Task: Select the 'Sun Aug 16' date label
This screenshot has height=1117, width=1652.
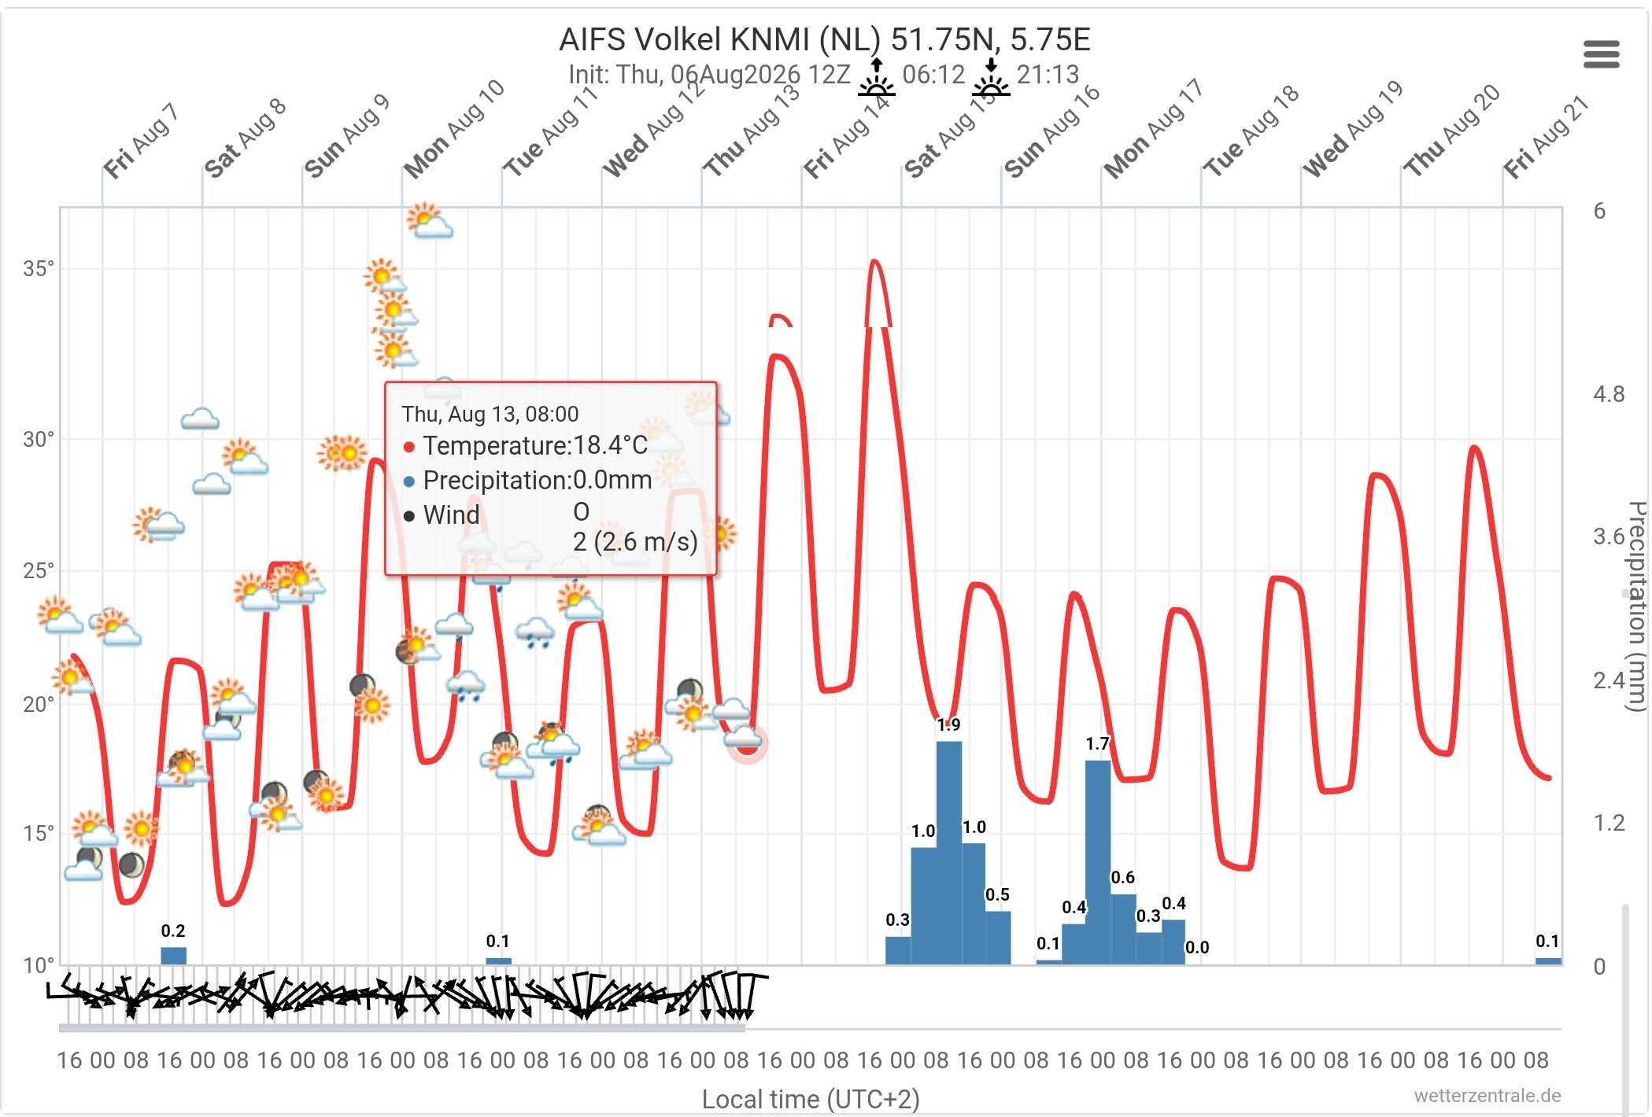Action: pyautogui.click(x=1051, y=131)
